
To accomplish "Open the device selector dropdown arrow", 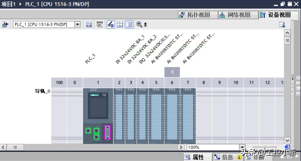I will pos(78,24).
